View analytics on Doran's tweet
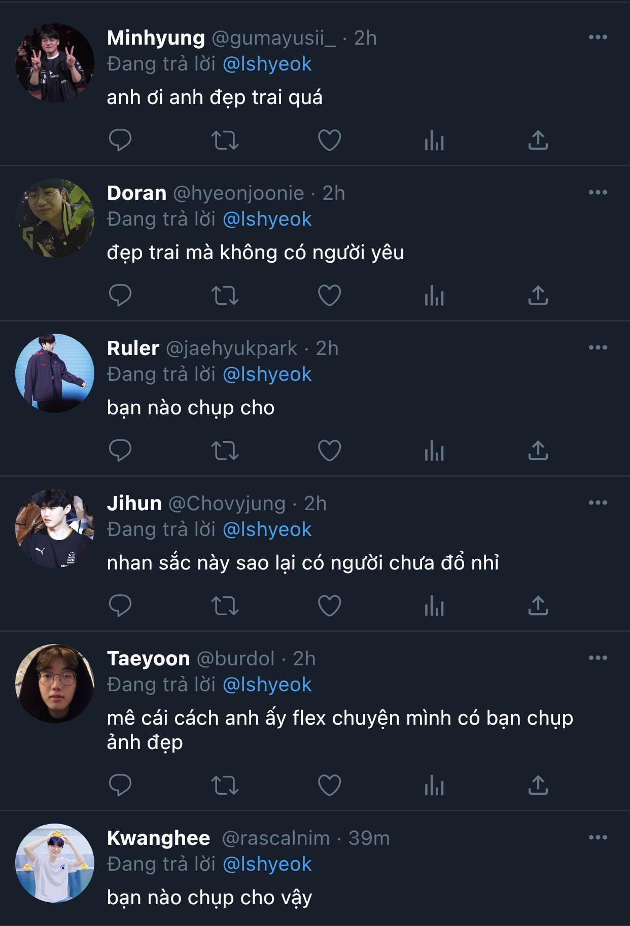 (x=434, y=295)
